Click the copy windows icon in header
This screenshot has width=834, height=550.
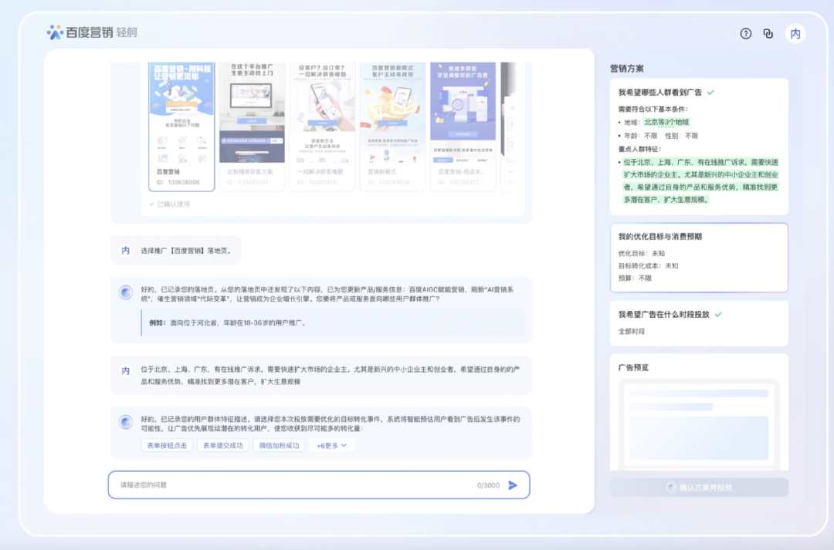(768, 33)
